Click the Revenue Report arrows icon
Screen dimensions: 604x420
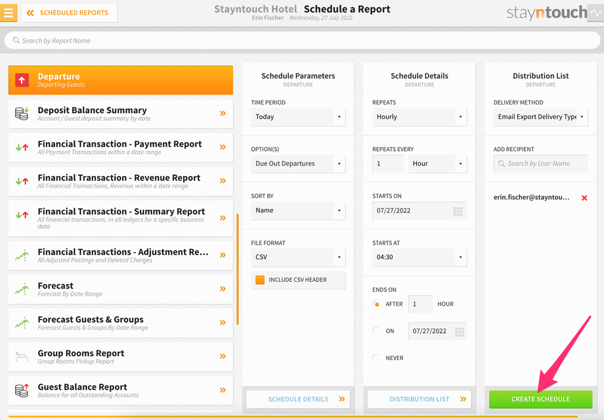coord(22,181)
